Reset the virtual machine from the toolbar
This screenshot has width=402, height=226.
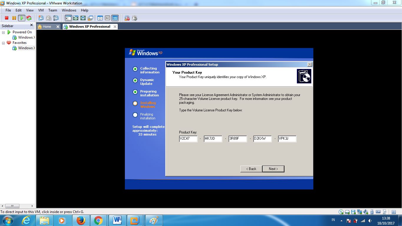point(29,18)
